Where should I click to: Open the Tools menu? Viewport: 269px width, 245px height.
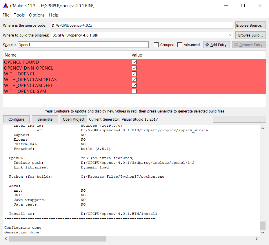pos(19,15)
